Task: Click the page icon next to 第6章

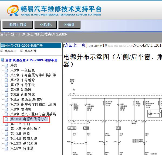Action: click(6, 99)
